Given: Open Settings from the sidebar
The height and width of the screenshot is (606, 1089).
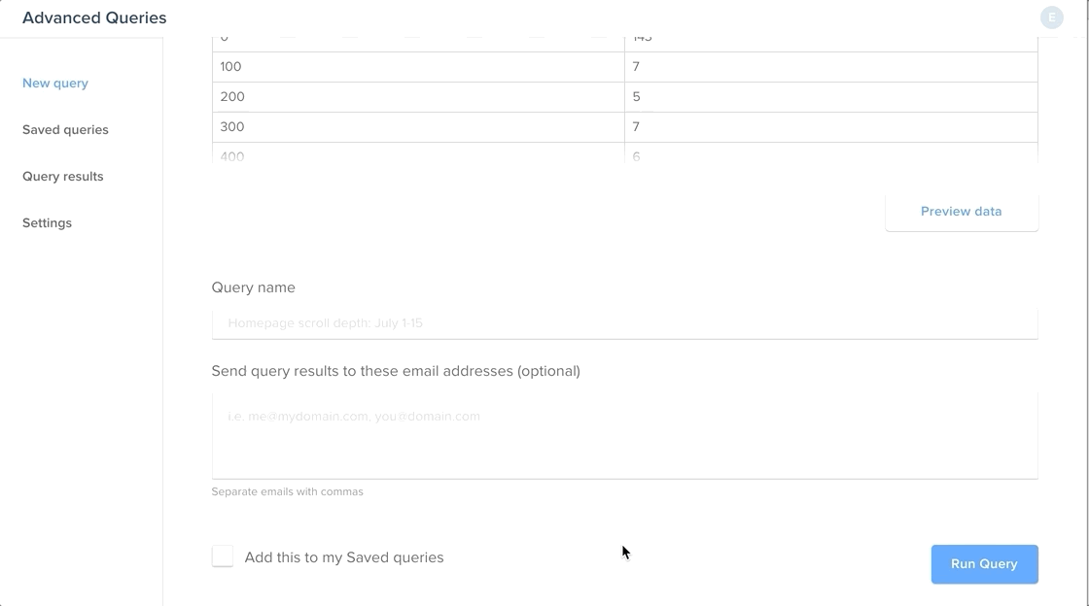Looking at the screenshot, I should 47,223.
